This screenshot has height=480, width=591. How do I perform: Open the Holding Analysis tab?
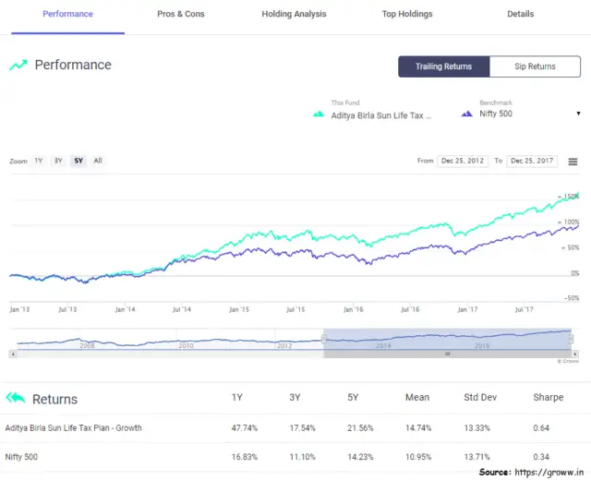(x=294, y=14)
